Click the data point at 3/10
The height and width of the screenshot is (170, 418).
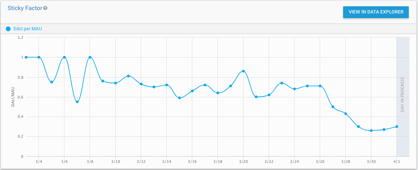tap(116, 83)
